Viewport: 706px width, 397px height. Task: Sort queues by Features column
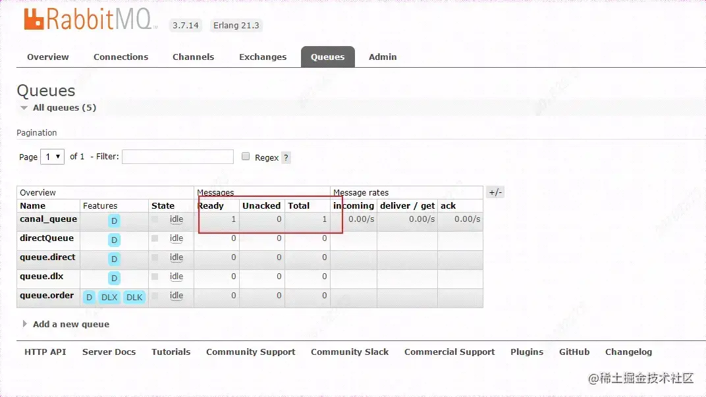pyautogui.click(x=100, y=205)
